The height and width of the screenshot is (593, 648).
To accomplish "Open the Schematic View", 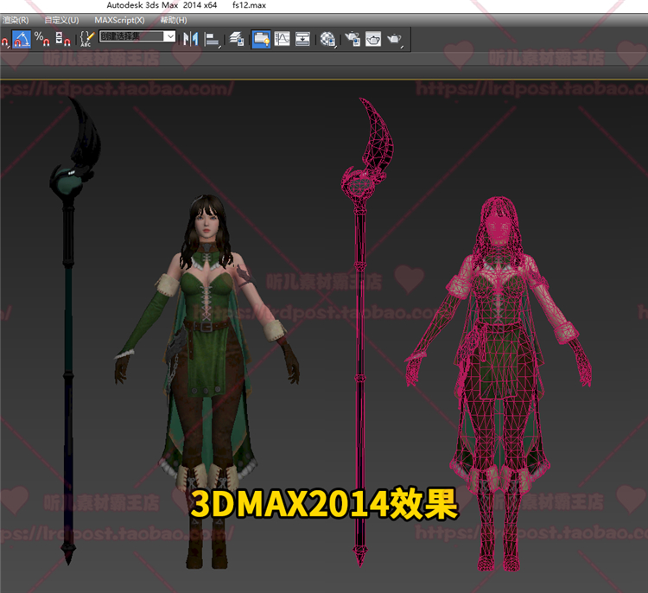I will (x=302, y=39).
